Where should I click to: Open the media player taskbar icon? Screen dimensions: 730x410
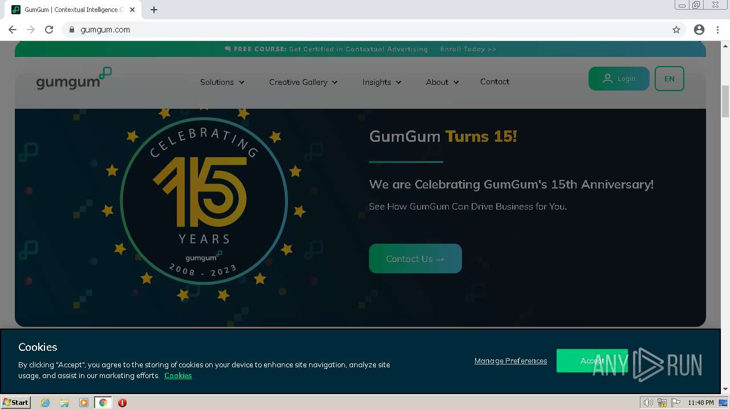pyautogui.click(x=84, y=403)
